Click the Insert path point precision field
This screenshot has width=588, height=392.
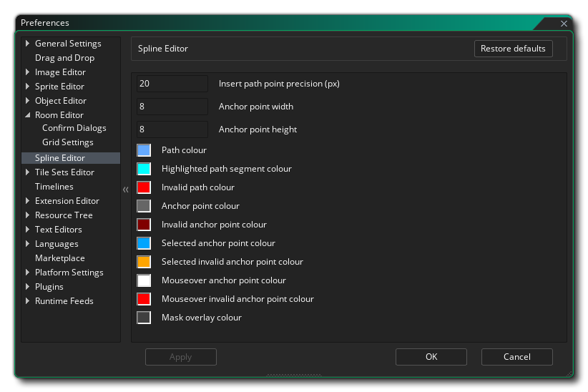tap(172, 84)
